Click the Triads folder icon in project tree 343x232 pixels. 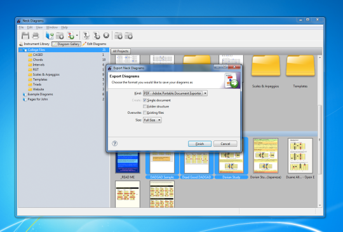click(x=30, y=85)
